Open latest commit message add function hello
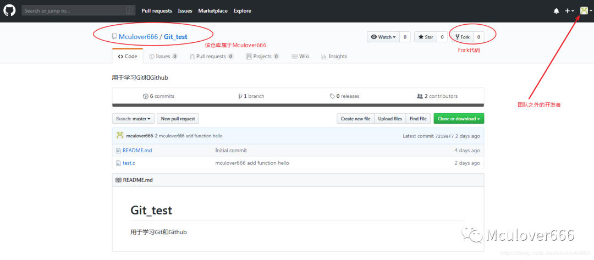The height and width of the screenshot is (260, 594). 190,136
